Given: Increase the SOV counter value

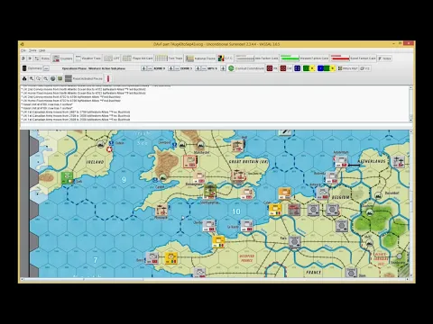Looking at the screenshot, I should click(223, 68).
